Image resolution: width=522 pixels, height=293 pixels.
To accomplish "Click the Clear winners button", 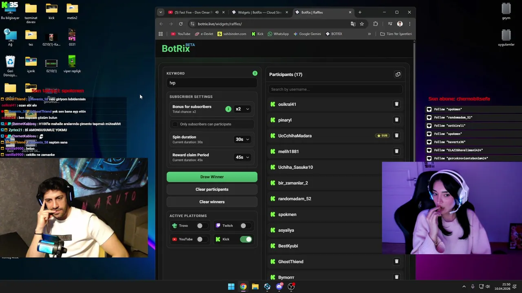I will coord(212,202).
